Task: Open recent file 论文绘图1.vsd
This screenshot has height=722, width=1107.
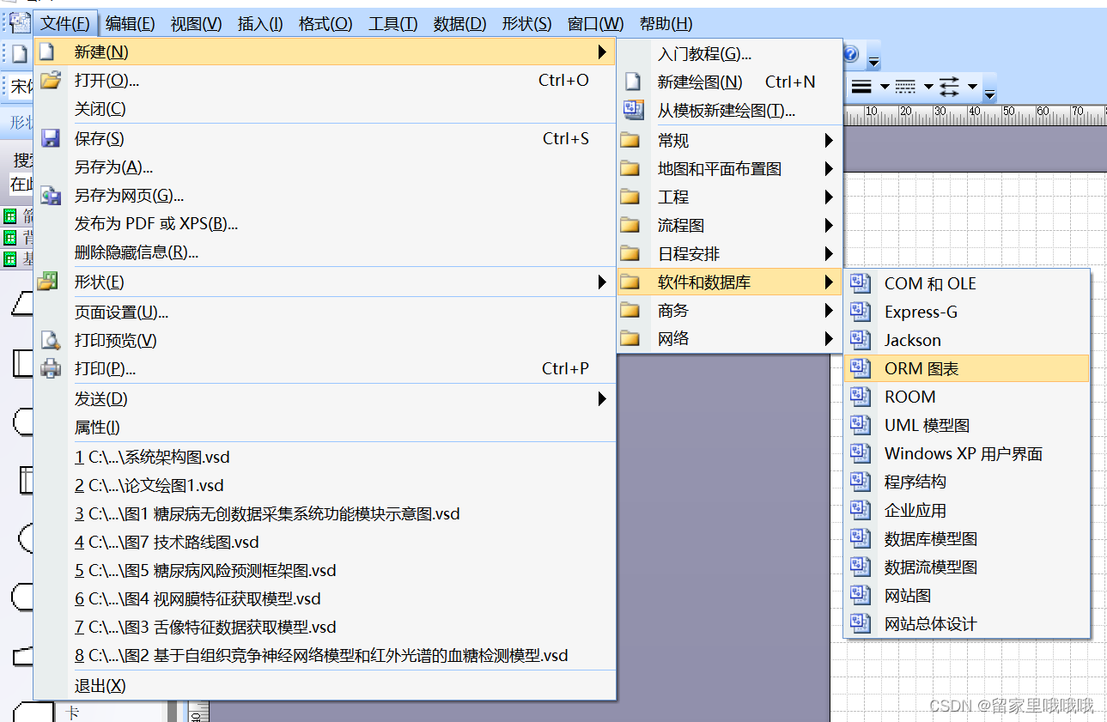Action: click(x=325, y=485)
